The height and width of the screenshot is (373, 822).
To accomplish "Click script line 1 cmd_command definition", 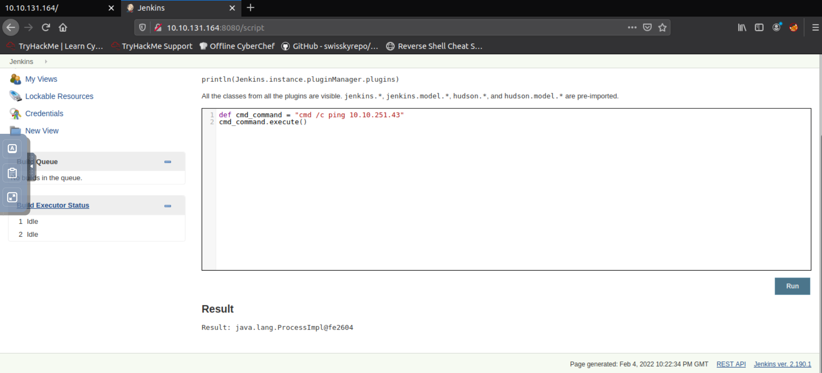I will coord(311,115).
